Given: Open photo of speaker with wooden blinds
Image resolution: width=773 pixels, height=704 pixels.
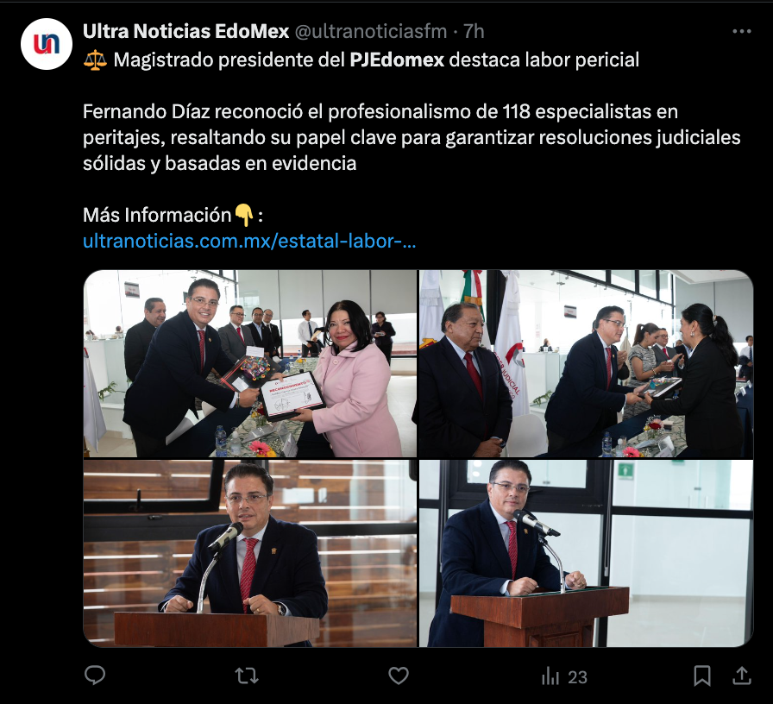Looking at the screenshot, I should (x=250, y=553).
